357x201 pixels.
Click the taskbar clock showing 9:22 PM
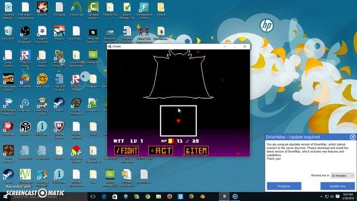(x=348, y=197)
